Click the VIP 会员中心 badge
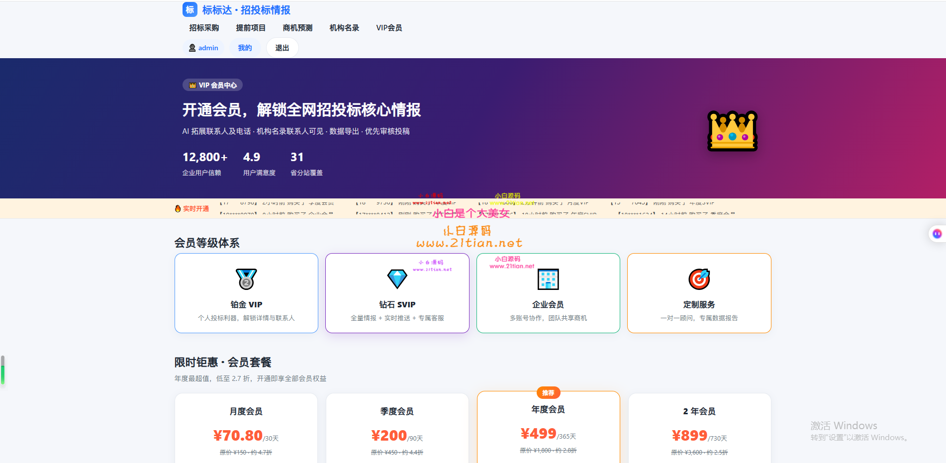Image resolution: width=946 pixels, height=463 pixels. click(x=213, y=85)
